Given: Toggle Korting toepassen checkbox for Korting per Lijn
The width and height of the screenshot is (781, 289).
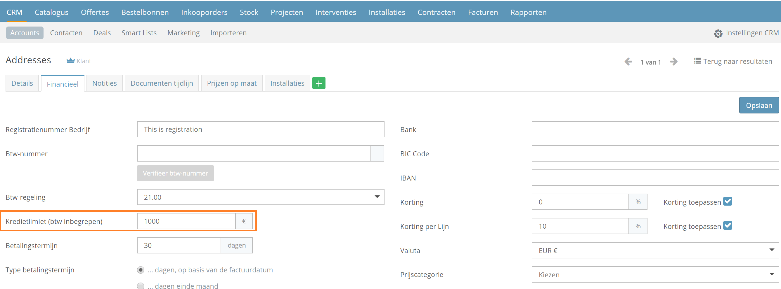Looking at the screenshot, I should (728, 225).
